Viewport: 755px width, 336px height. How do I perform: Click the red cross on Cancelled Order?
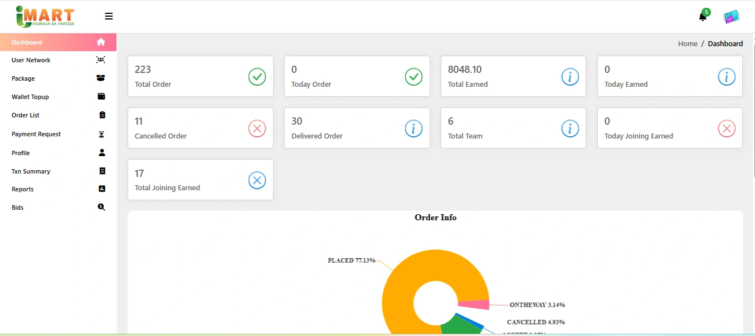point(257,129)
